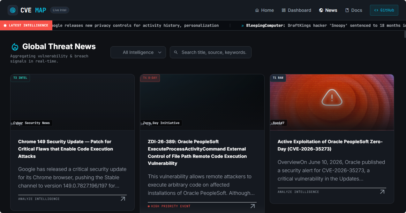Viewport: 406px width, 213px height.
Task: Select the News navigation item
Action: pyautogui.click(x=328, y=10)
